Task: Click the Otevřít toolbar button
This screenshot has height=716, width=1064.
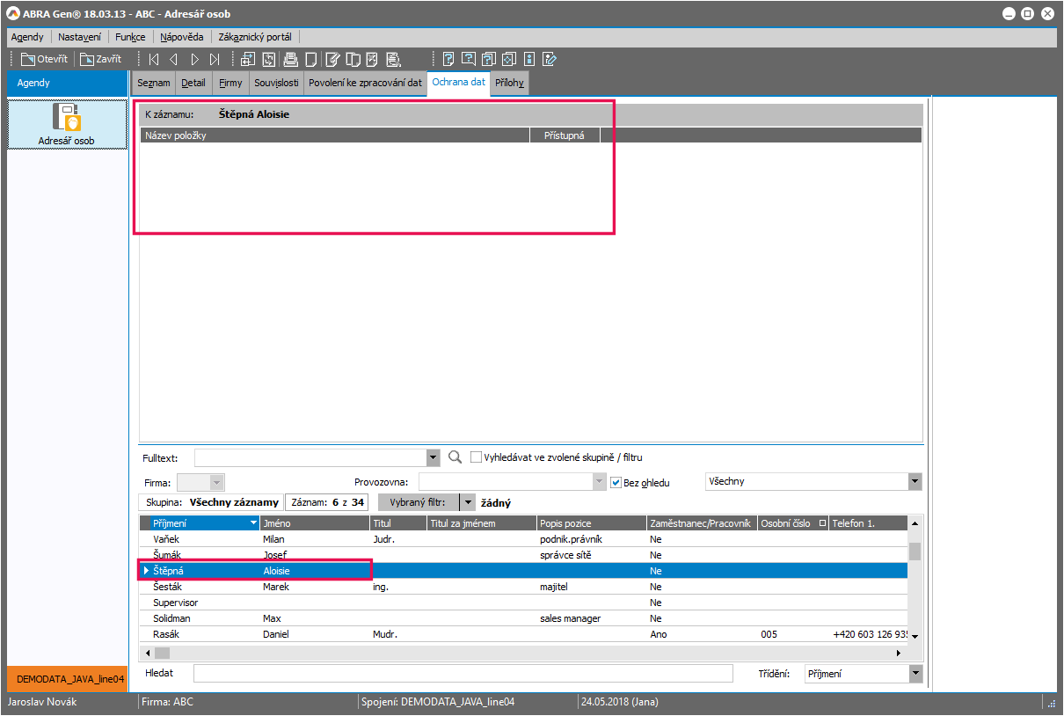Action: 44,59
